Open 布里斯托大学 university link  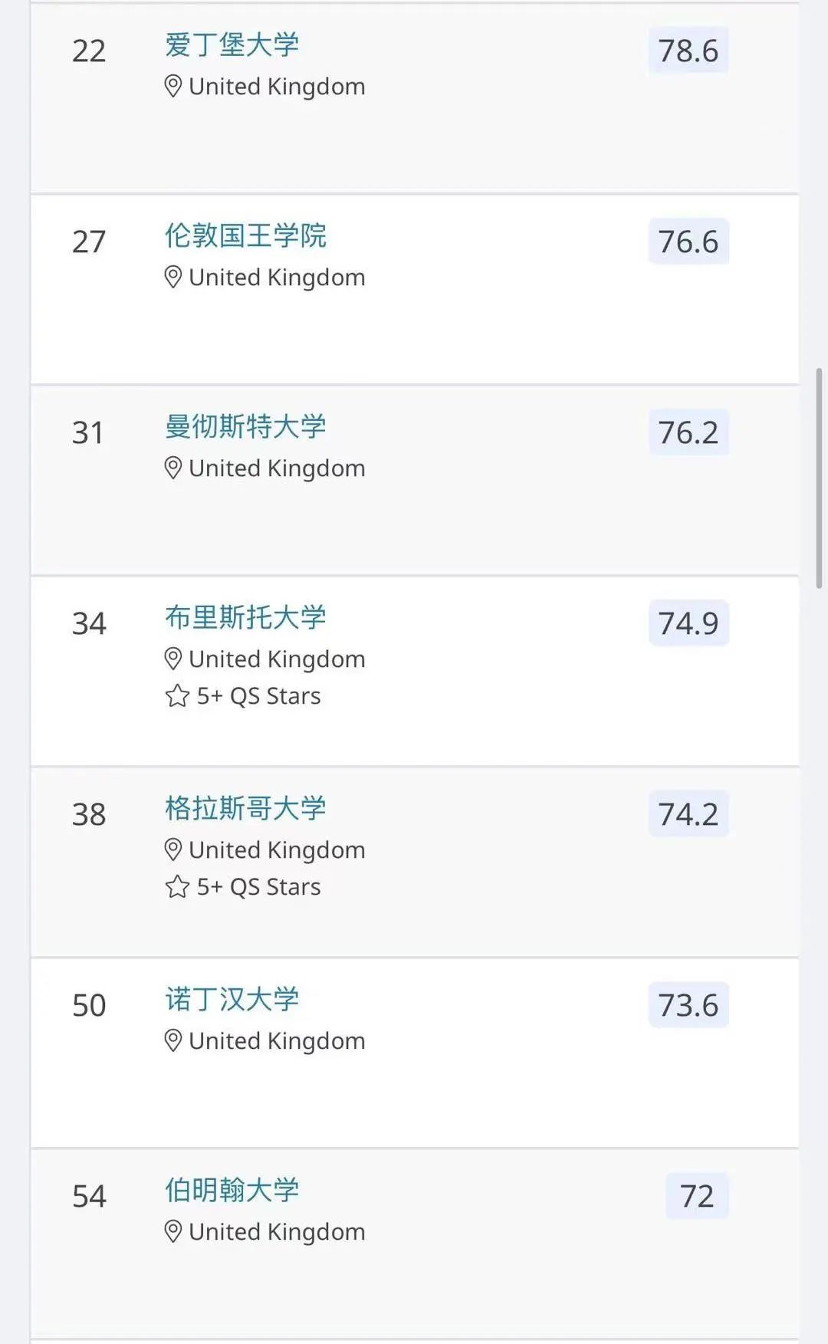click(x=245, y=618)
